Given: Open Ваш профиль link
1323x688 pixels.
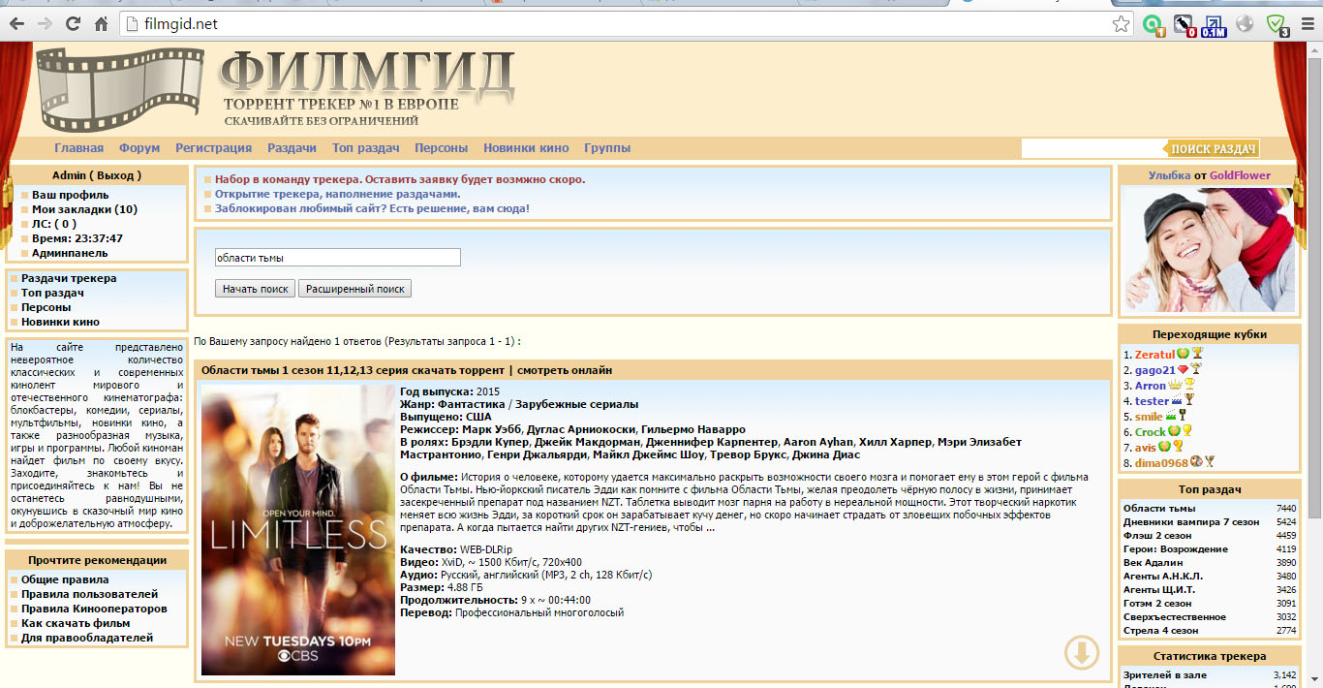Looking at the screenshot, I should pyautogui.click(x=71, y=195).
